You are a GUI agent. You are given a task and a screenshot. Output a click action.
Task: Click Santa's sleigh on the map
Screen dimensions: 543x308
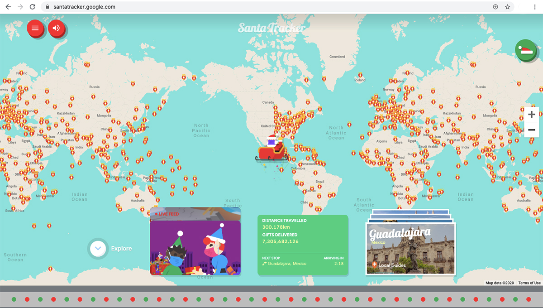click(272, 148)
